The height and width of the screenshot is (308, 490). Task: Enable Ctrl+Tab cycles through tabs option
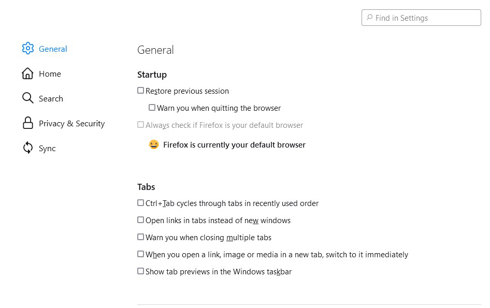[141, 203]
